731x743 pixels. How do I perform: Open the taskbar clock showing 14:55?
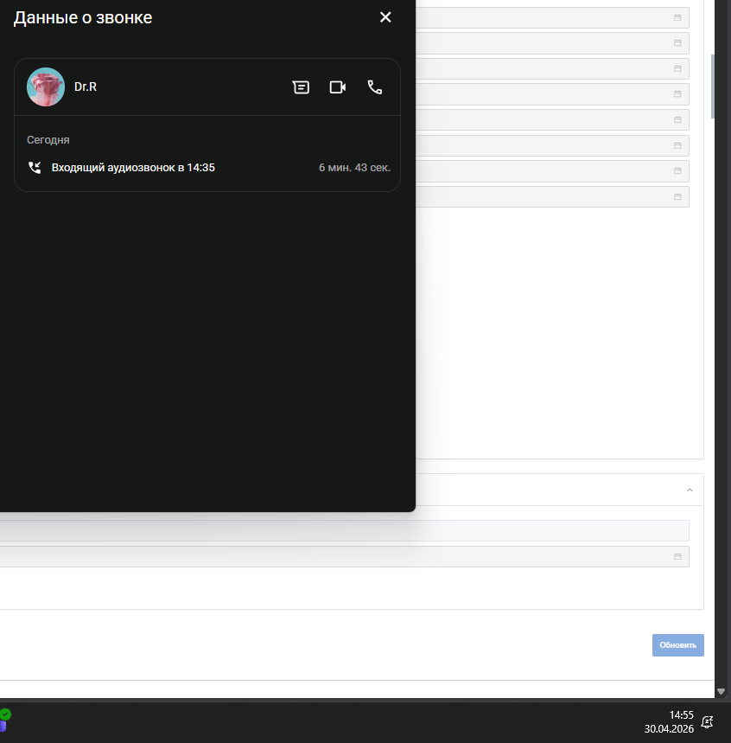click(x=681, y=715)
